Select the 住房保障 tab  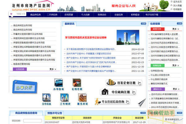[155, 24]
